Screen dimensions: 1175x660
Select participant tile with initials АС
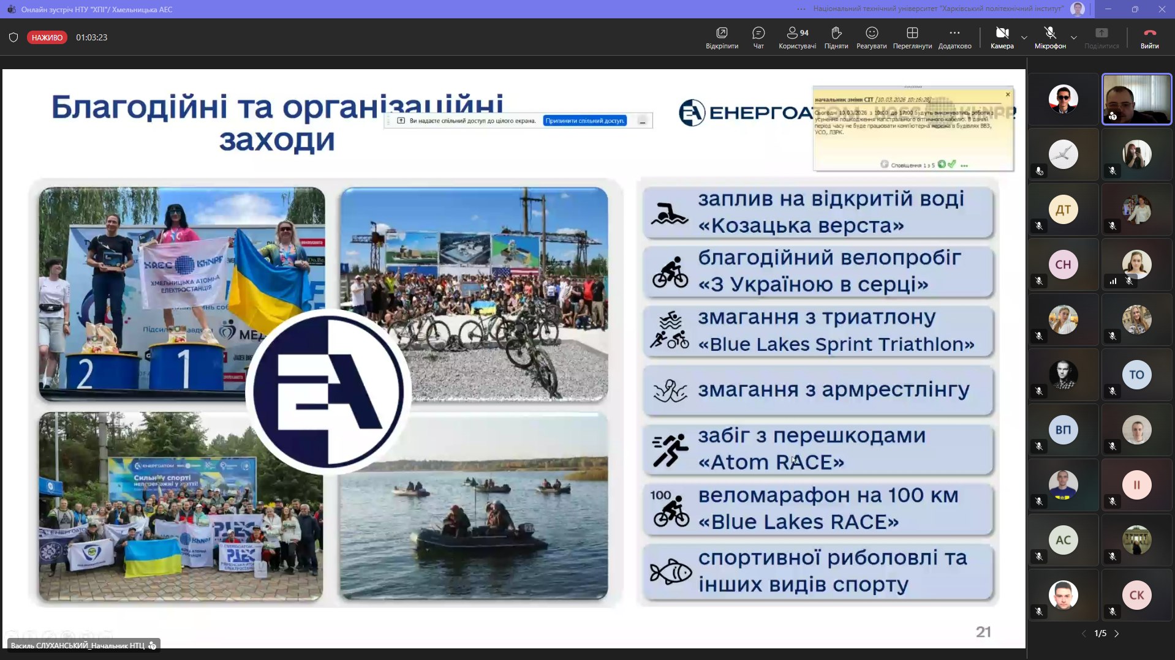[1064, 540]
